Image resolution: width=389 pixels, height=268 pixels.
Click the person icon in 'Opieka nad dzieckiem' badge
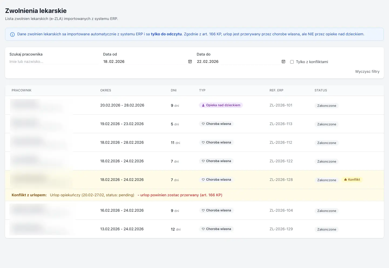203,105
